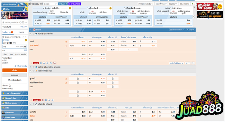The height and width of the screenshot is (122, 225).
Task: Close the featured matches carousel with the X
Action: pos(194,7)
